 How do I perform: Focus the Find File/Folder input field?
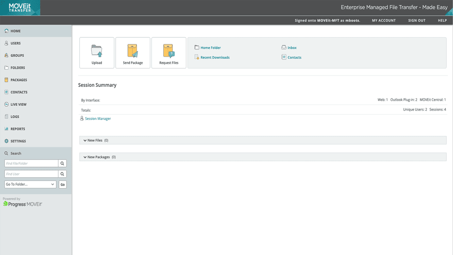point(31,163)
